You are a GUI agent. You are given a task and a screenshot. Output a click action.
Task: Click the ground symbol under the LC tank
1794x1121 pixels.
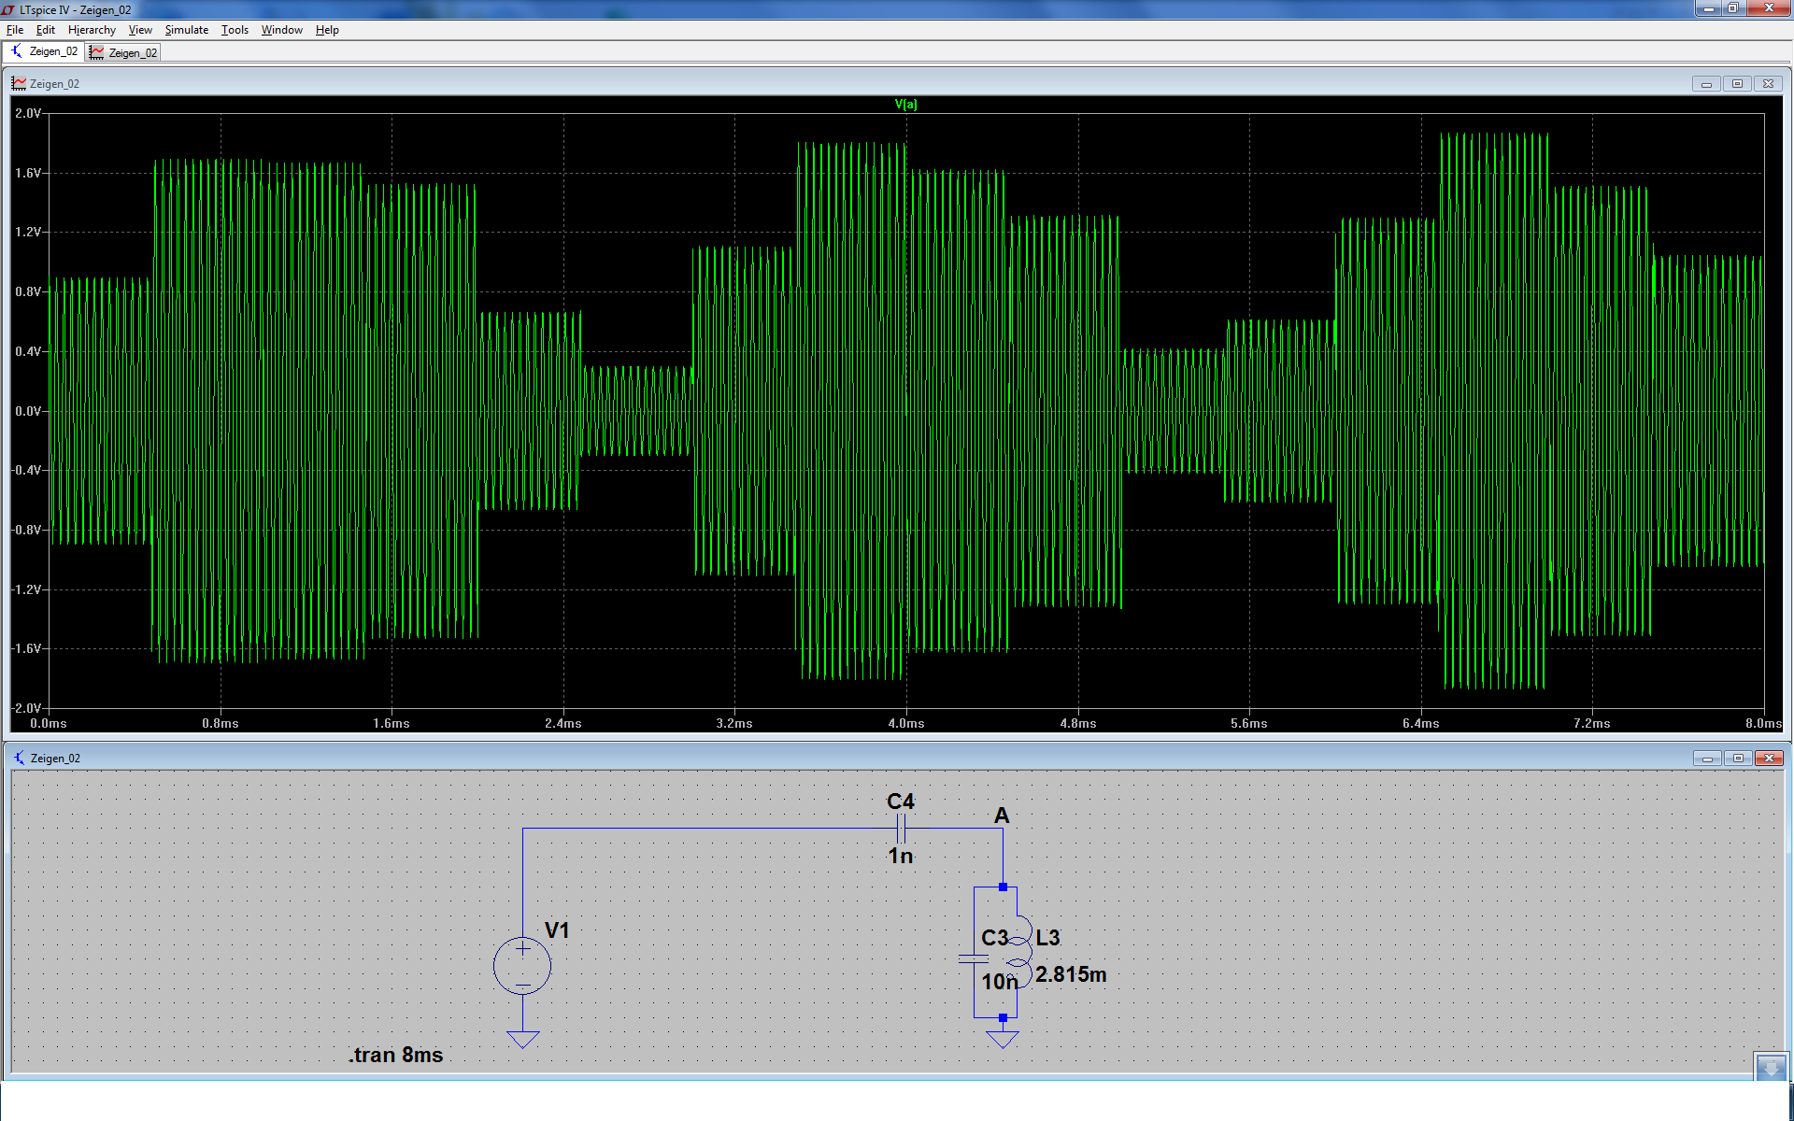1003,1039
